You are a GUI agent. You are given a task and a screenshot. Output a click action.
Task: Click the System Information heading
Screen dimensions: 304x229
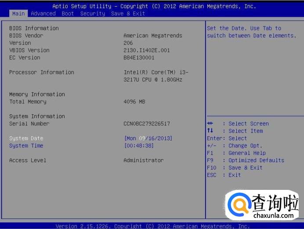coord(37,116)
